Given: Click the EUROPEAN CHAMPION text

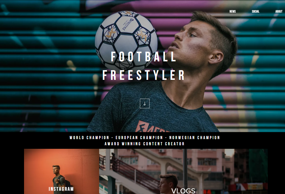Looking at the screenshot, I should pyautogui.click(x=139, y=138).
